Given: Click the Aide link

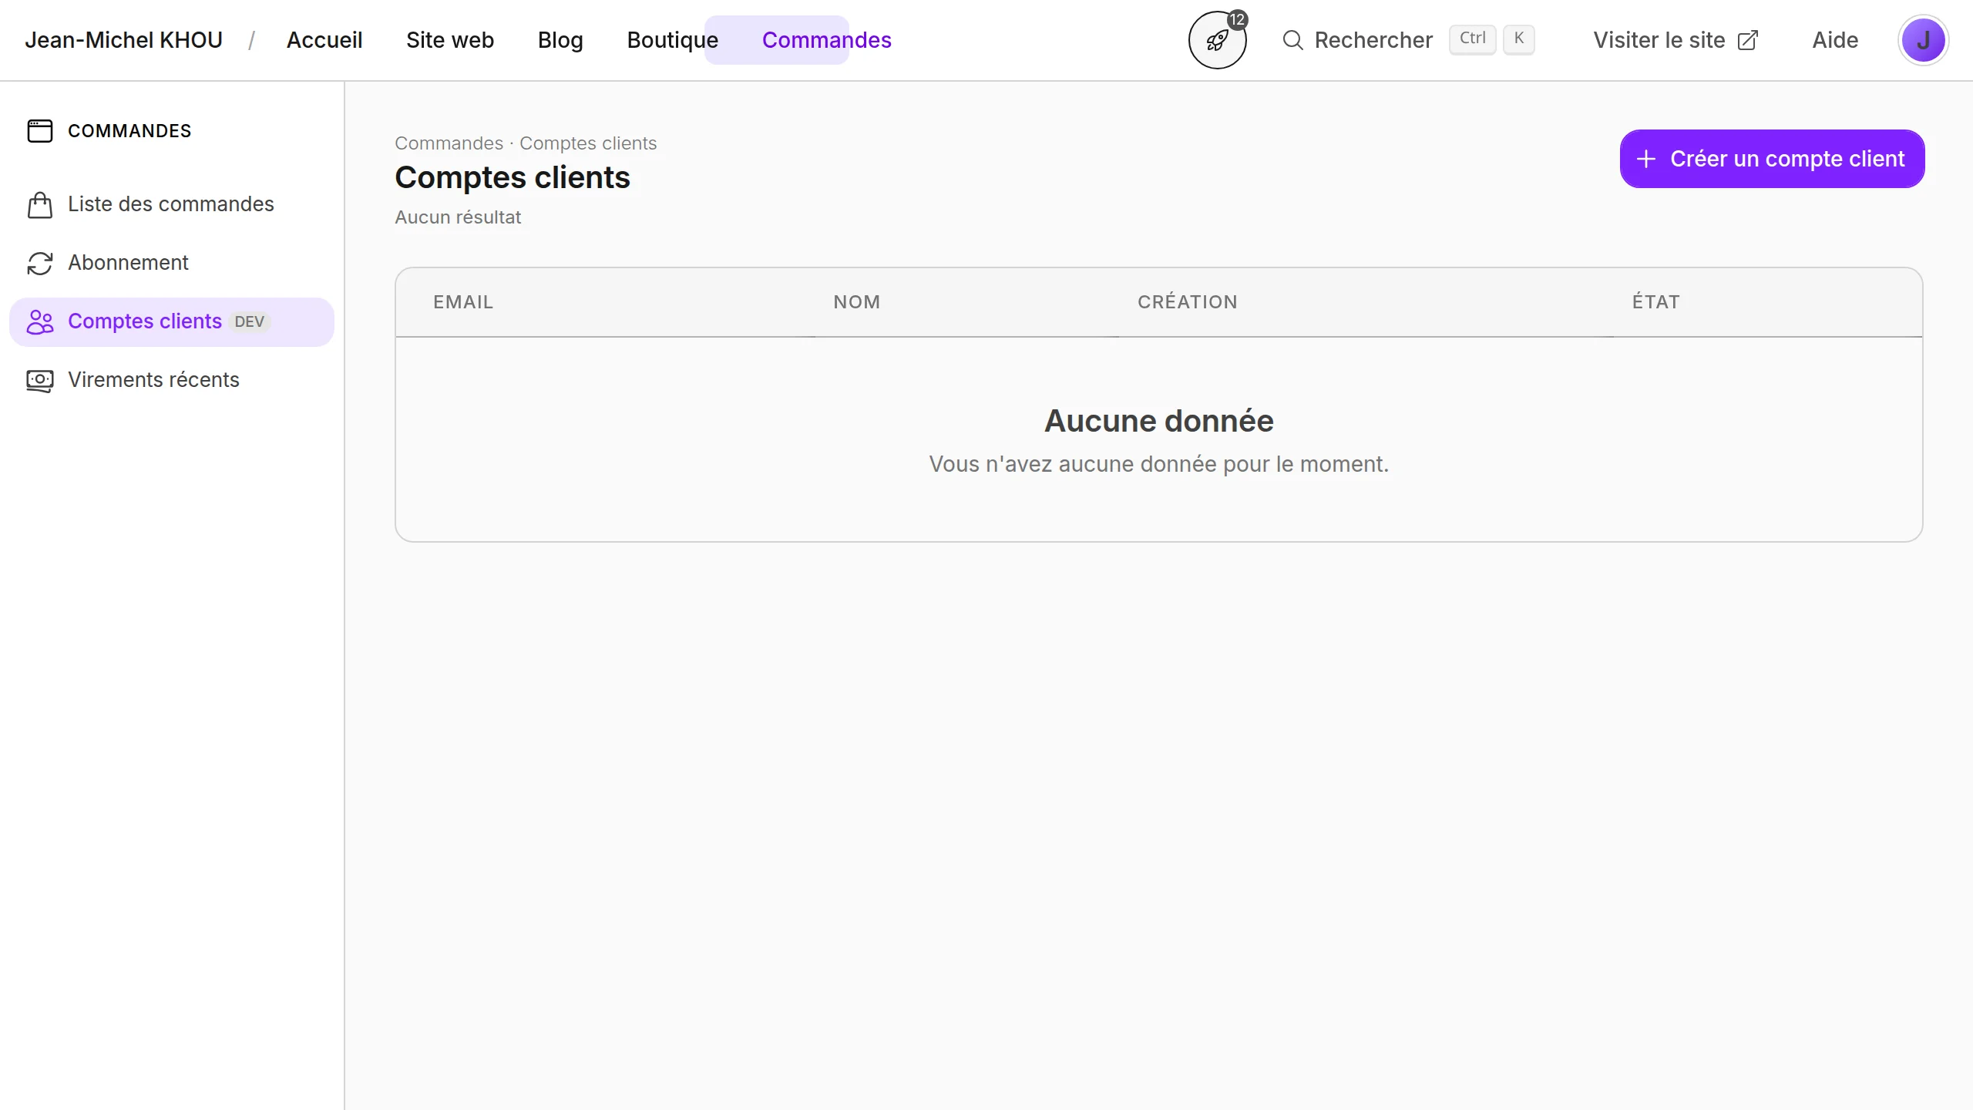Looking at the screenshot, I should coord(1835,40).
